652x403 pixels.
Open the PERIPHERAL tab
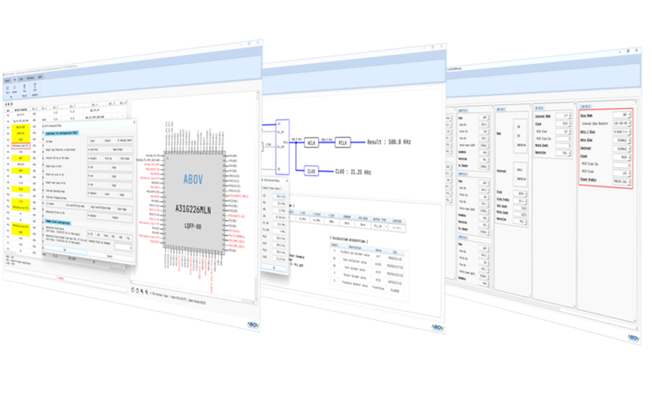pyautogui.click(x=30, y=78)
